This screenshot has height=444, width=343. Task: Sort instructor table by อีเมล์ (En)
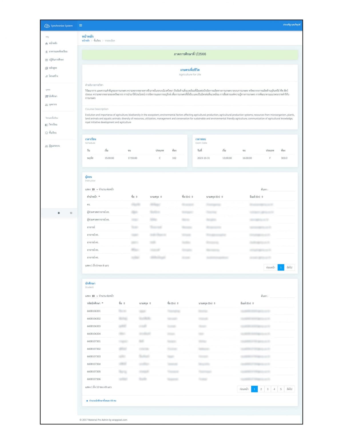pyautogui.click(x=256, y=197)
